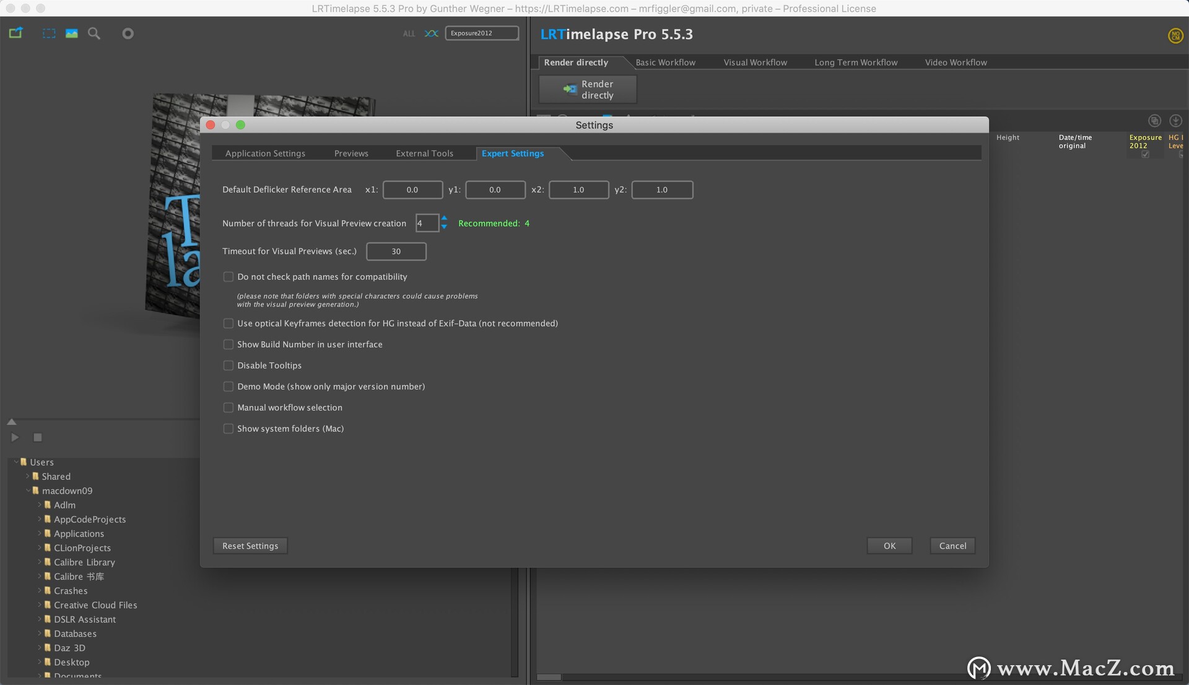Select the dashed rectangle reference area icon
The height and width of the screenshot is (685, 1189).
pyautogui.click(x=49, y=33)
